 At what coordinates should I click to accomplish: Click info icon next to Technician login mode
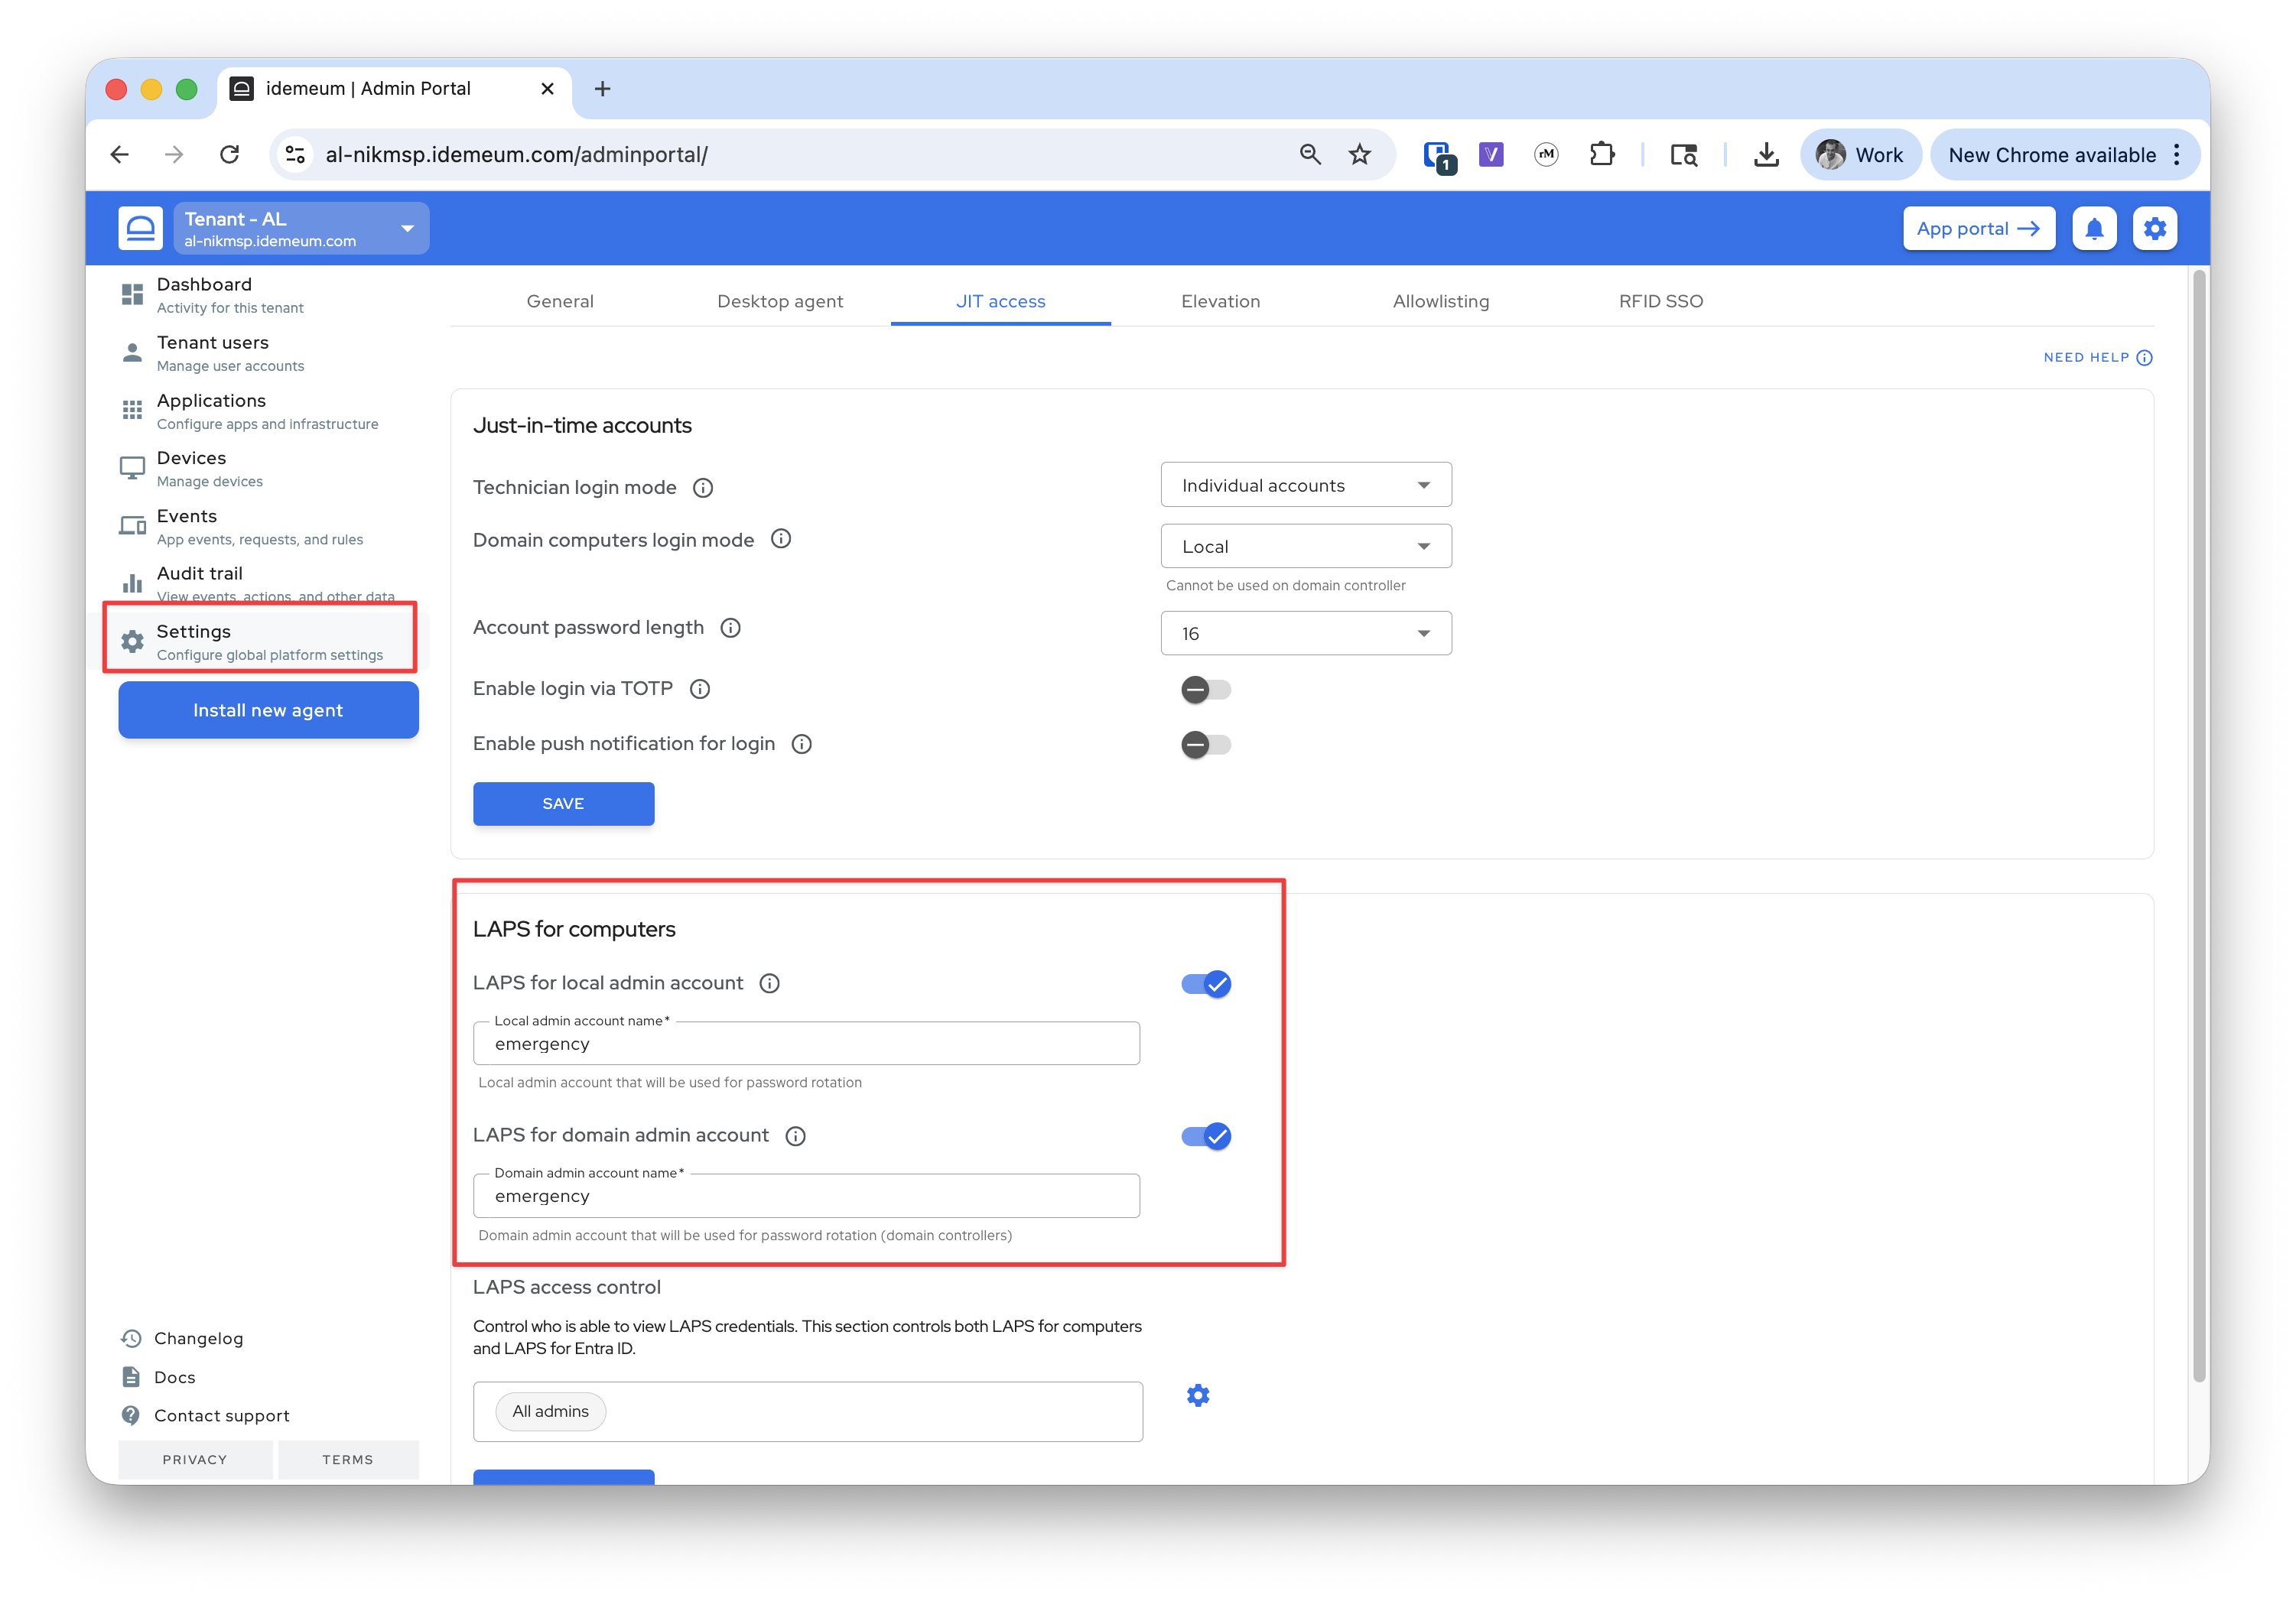[703, 488]
